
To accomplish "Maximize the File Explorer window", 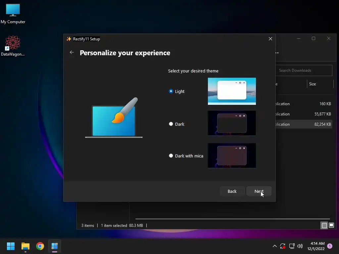I will click(314, 38).
